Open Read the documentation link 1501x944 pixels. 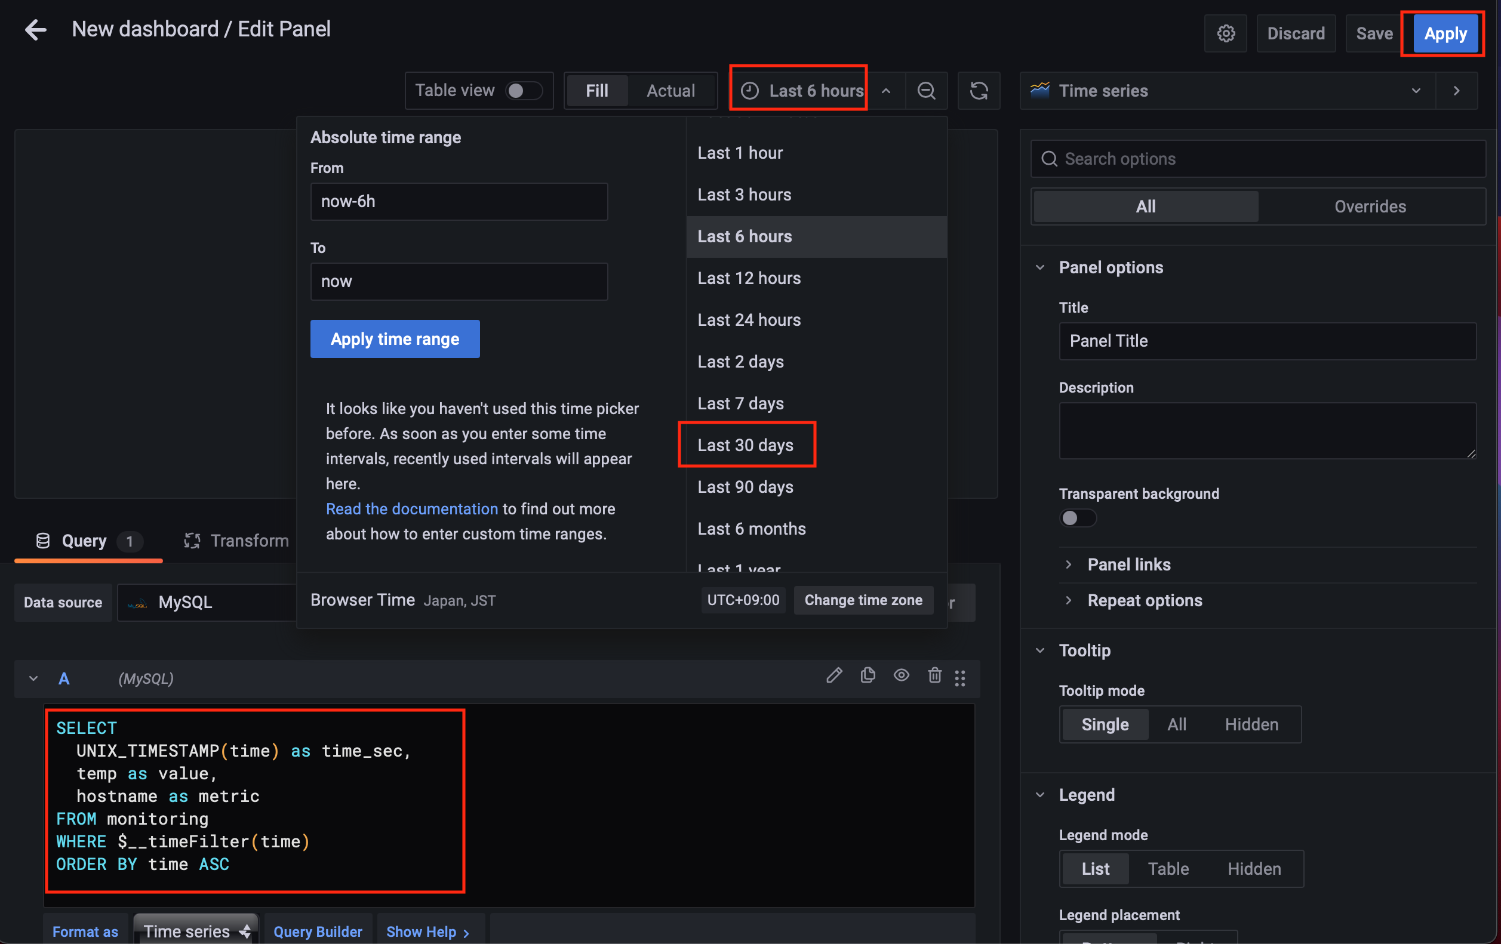tap(411, 509)
